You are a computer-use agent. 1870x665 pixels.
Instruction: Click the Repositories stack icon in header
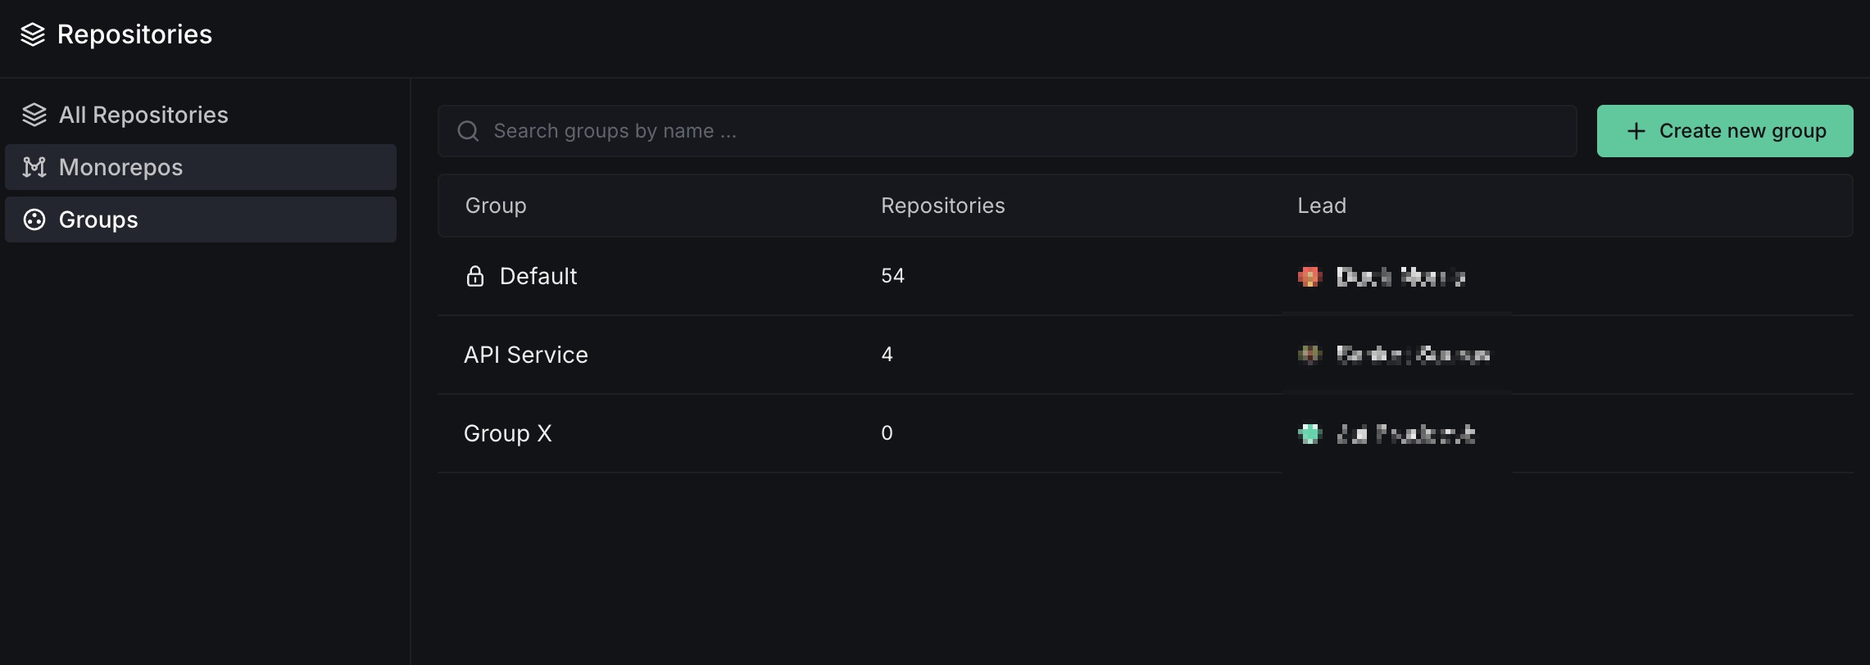tap(33, 34)
